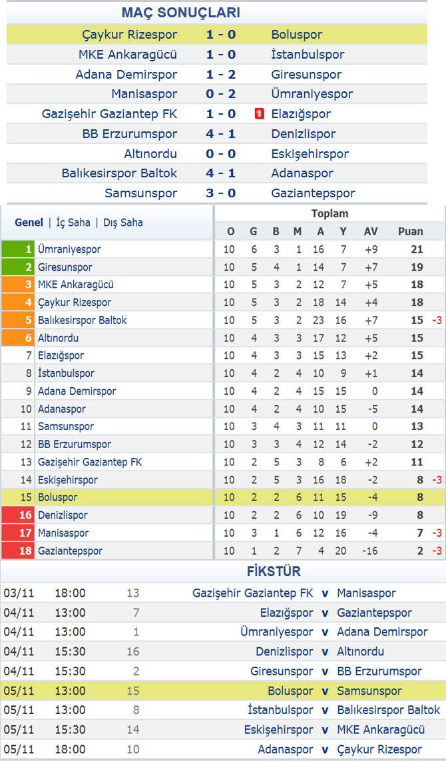Click Manisaspor in the 03/11 fixture
The width and height of the screenshot is (446, 762).
click(366, 593)
